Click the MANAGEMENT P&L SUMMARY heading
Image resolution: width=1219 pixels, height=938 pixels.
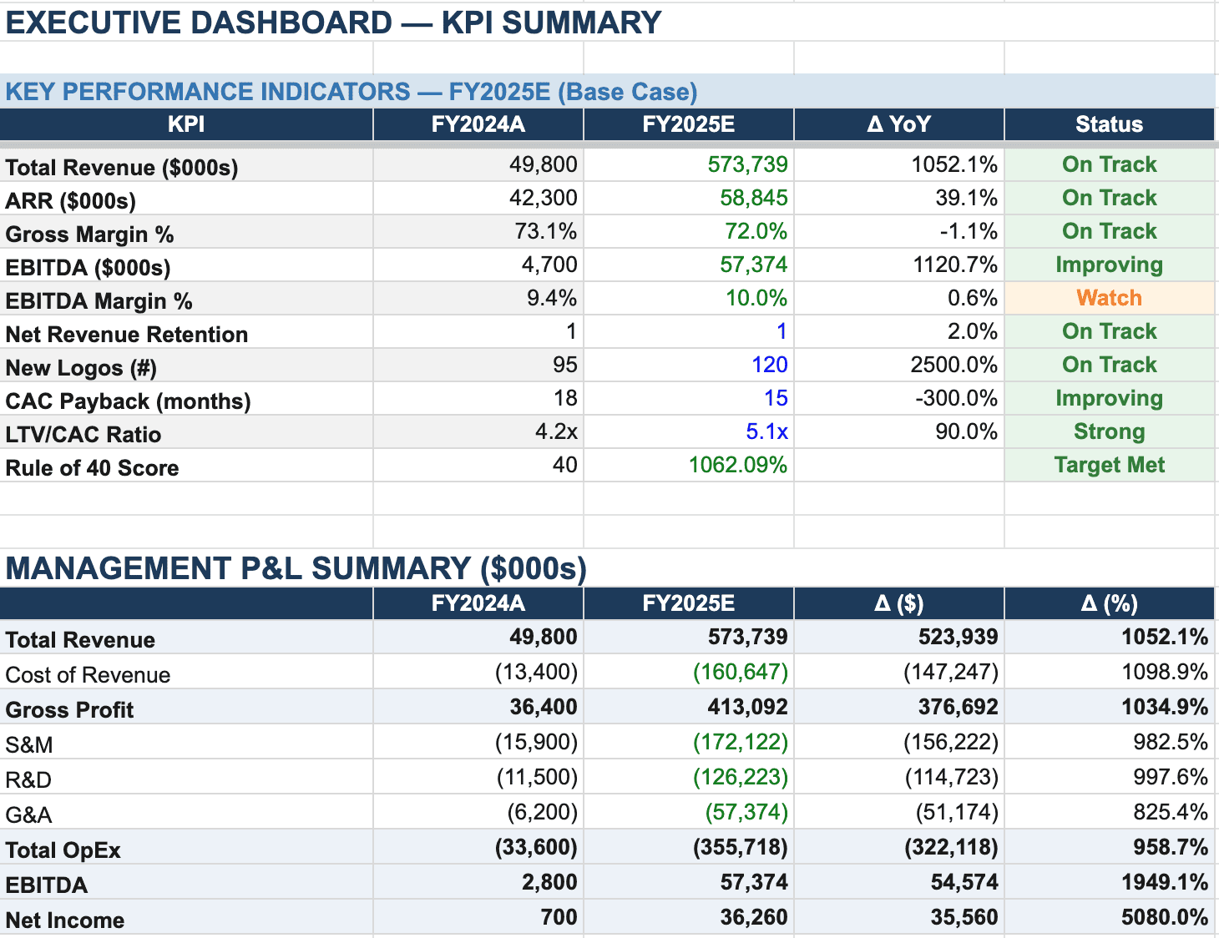[x=294, y=567]
